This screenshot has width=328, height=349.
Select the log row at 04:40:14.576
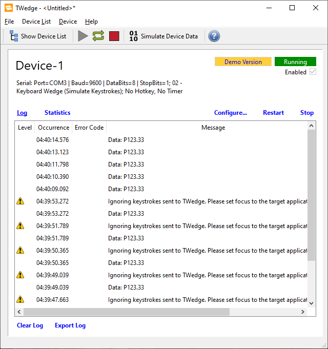click(161, 140)
